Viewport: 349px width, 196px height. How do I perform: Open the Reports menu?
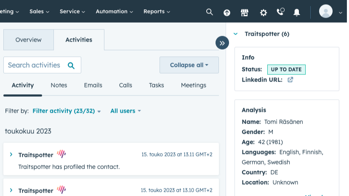pyautogui.click(x=157, y=12)
